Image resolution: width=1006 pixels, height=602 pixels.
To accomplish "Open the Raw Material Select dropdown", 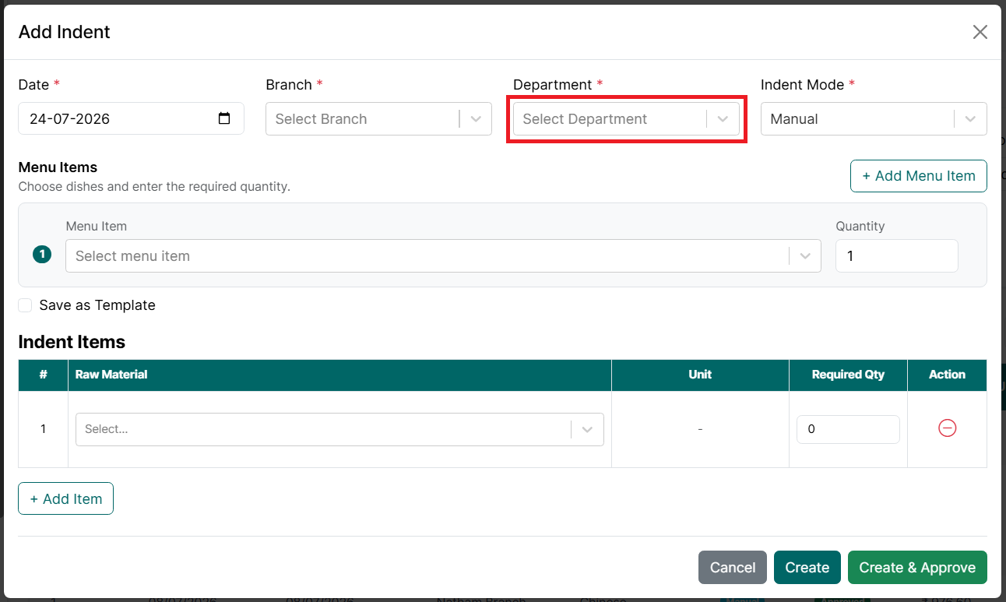I will tap(339, 429).
